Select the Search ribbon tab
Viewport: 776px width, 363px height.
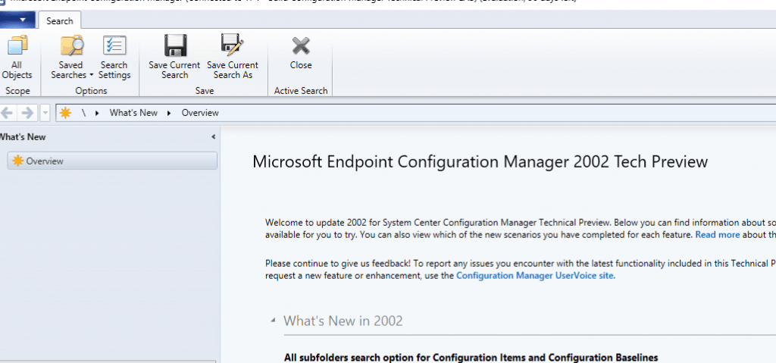pyautogui.click(x=59, y=20)
